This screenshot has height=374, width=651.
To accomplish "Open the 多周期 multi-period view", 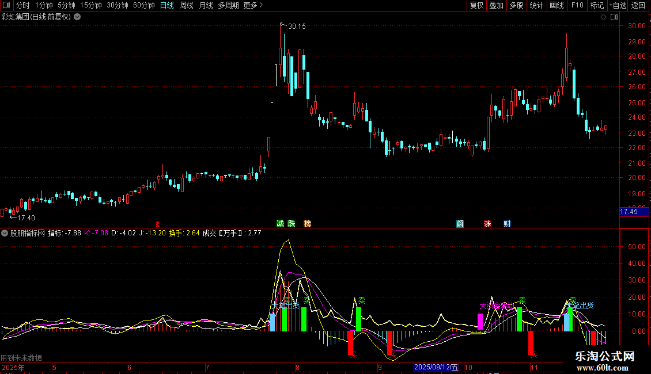I will coord(228,5).
